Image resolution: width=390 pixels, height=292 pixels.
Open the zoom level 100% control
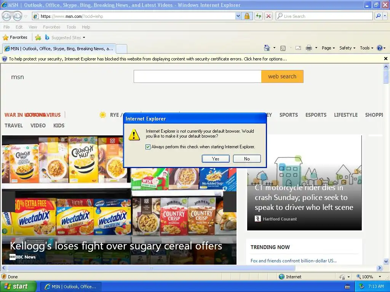[369, 277]
